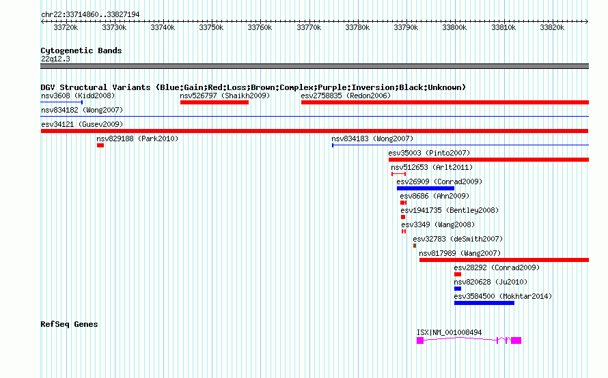Image resolution: width=608 pixels, height=378 pixels.
Task: Click the nsv834182 (Wong2007) variant label
Action: (82, 110)
